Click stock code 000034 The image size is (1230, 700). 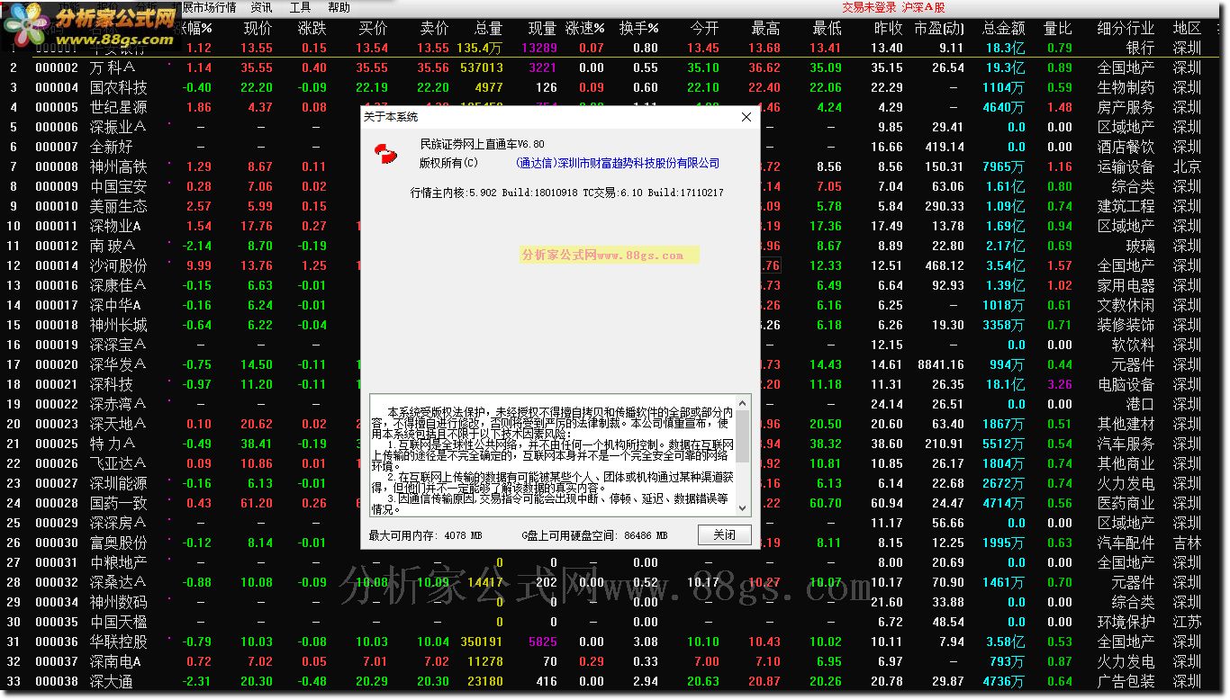tap(57, 602)
